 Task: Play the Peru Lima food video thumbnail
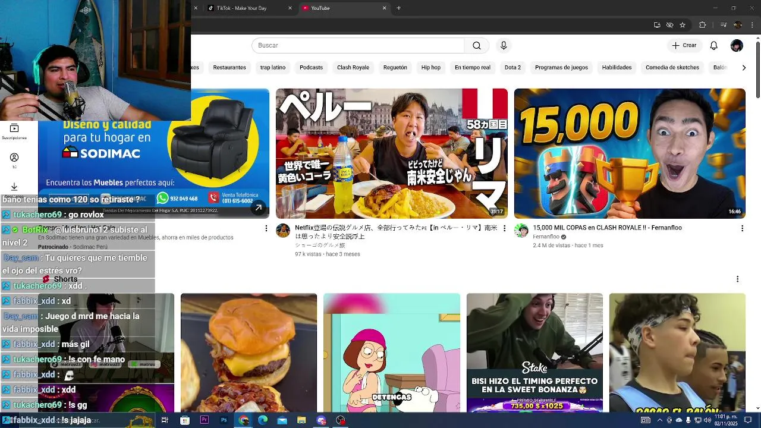pos(392,153)
